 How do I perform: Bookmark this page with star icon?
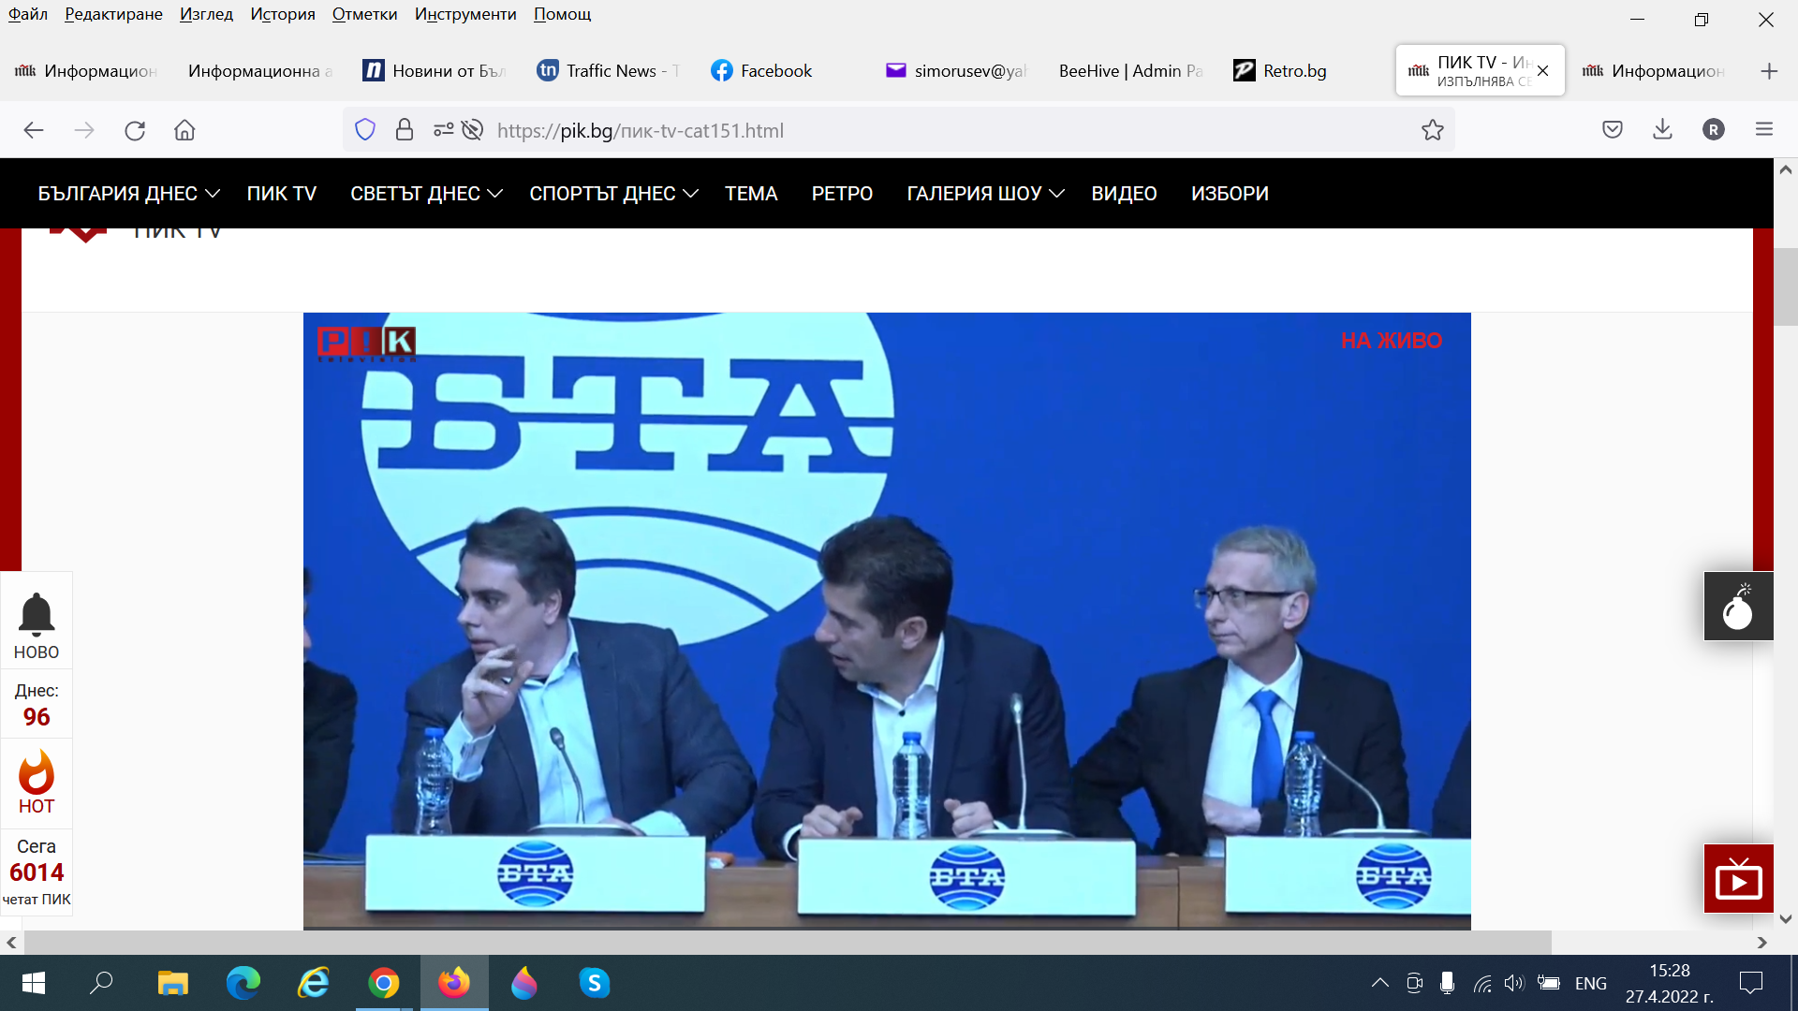[x=1432, y=130]
